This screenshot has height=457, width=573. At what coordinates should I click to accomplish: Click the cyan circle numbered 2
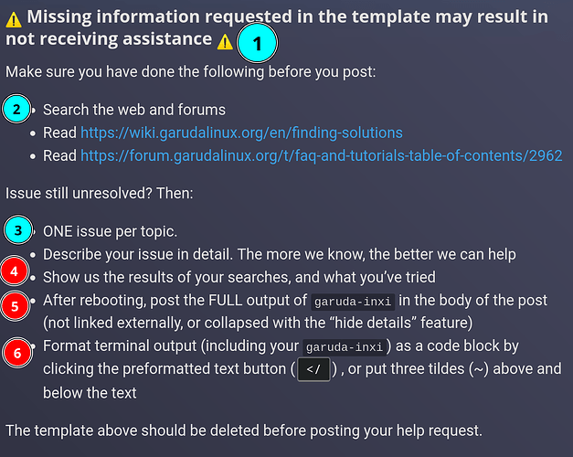coord(16,109)
